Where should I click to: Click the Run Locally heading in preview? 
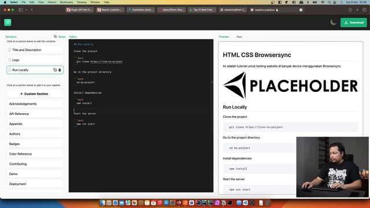tap(235, 107)
